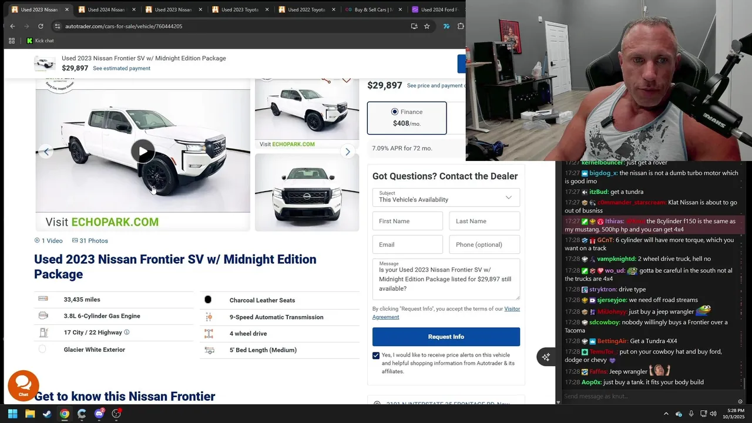Viewport: 752px width, 423px height.
Task: Click the 9-Speed Automatic Transmission spec
Action: (x=276, y=317)
